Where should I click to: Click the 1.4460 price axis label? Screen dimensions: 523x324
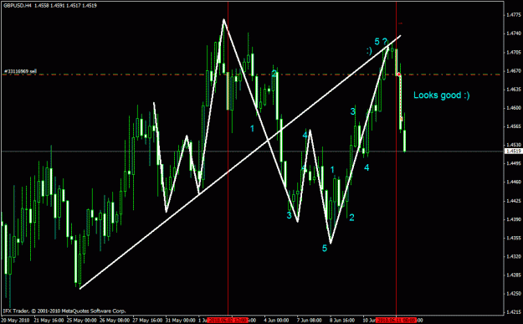(514, 182)
